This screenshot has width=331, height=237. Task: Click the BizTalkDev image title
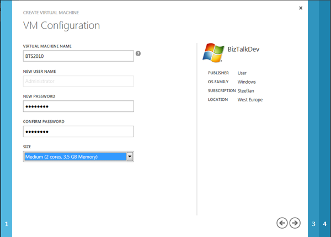[x=243, y=50]
